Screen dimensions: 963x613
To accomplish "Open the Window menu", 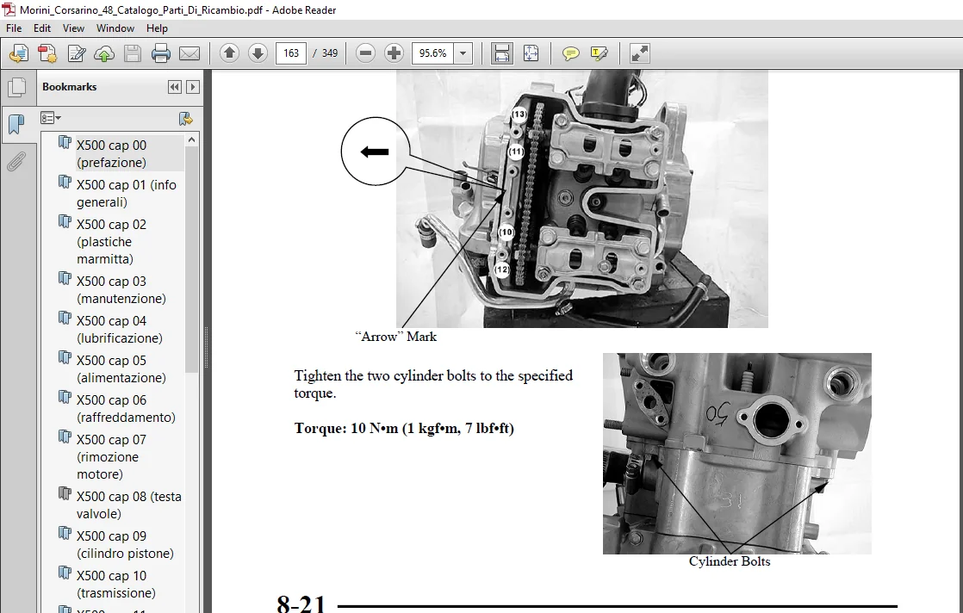I will pos(115,28).
